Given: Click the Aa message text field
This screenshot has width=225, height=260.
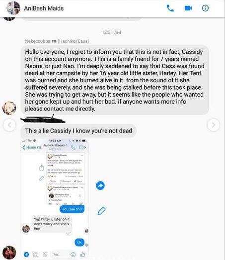Looking at the screenshot, I should [60, 255].
